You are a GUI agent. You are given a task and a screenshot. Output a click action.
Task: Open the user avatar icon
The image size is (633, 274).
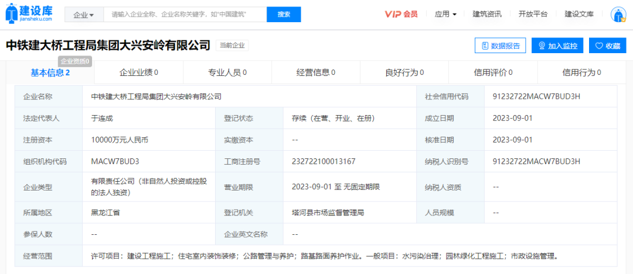point(618,15)
